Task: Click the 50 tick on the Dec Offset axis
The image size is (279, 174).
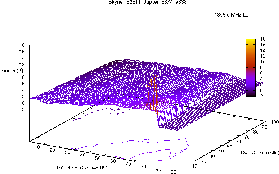Action: pos(230,147)
